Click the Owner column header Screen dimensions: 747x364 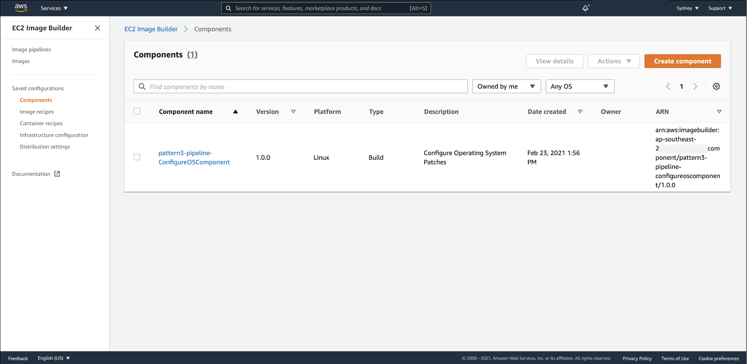tap(611, 112)
